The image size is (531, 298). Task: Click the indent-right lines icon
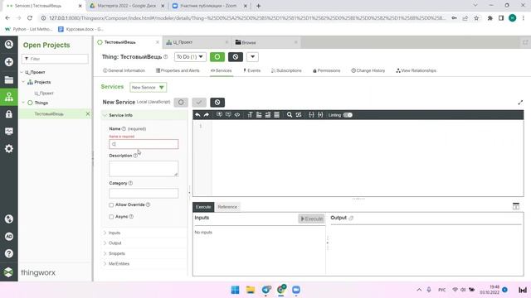pyautogui.click(x=268, y=115)
